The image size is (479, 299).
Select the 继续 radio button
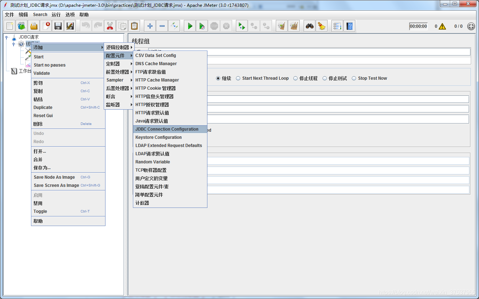pyautogui.click(x=218, y=78)
